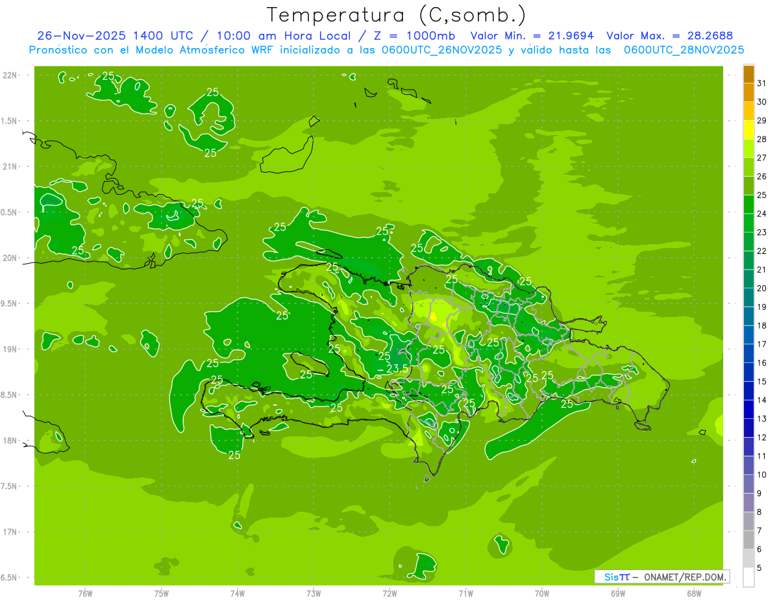779x602 pixels.
Task: Click the color bar segment between 15 and 16
Action: pyautogui.click(x=748, y=372)
